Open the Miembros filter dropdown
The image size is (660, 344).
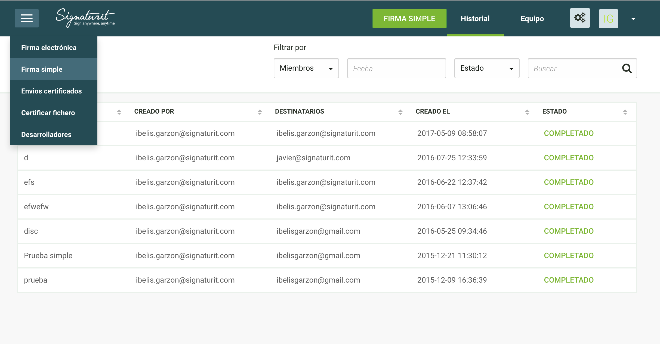pos(306,68)
